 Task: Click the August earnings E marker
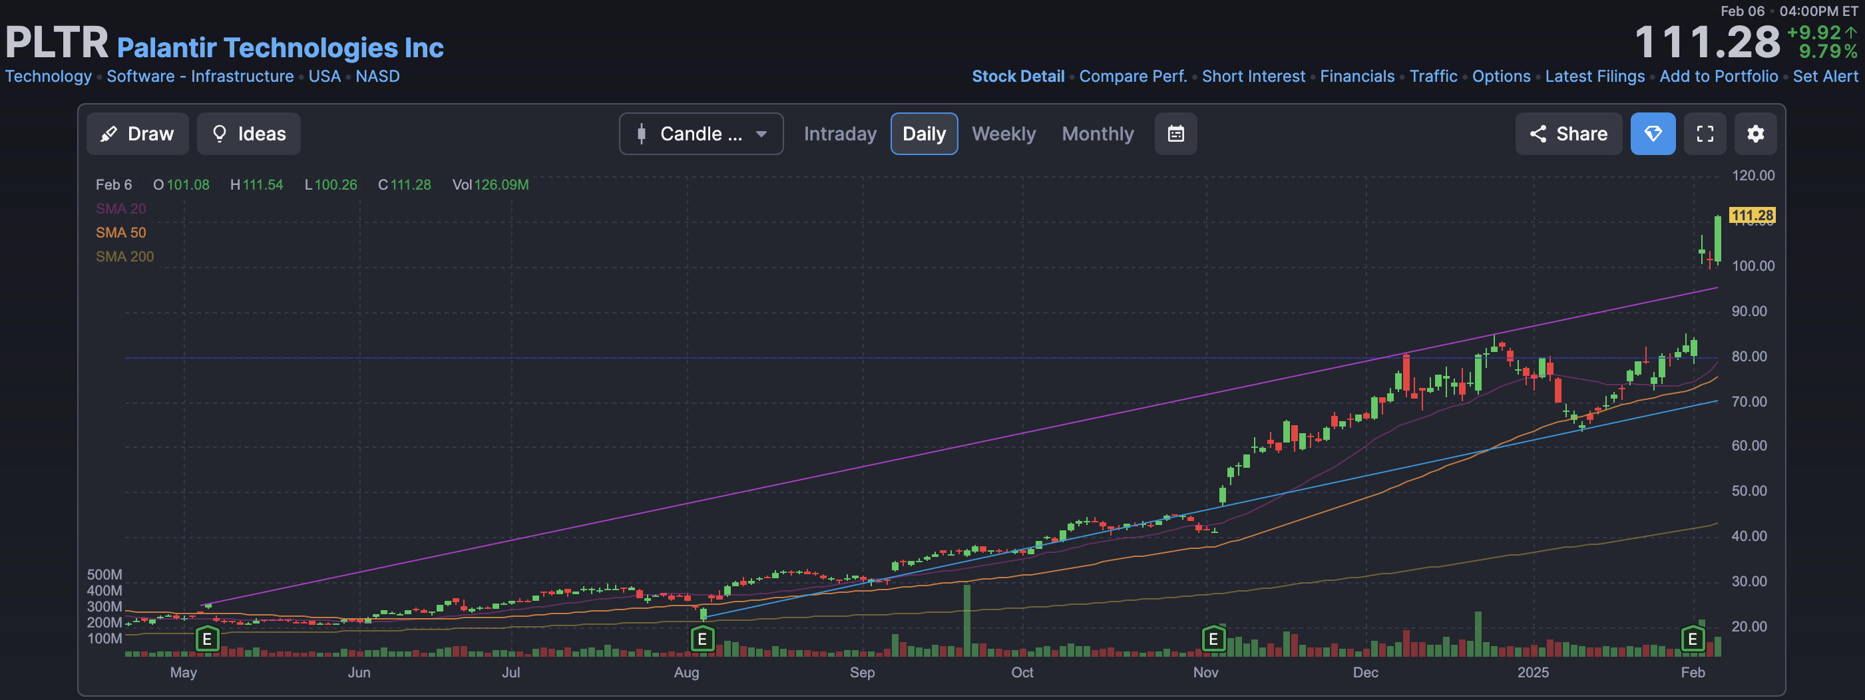point(702,639)
